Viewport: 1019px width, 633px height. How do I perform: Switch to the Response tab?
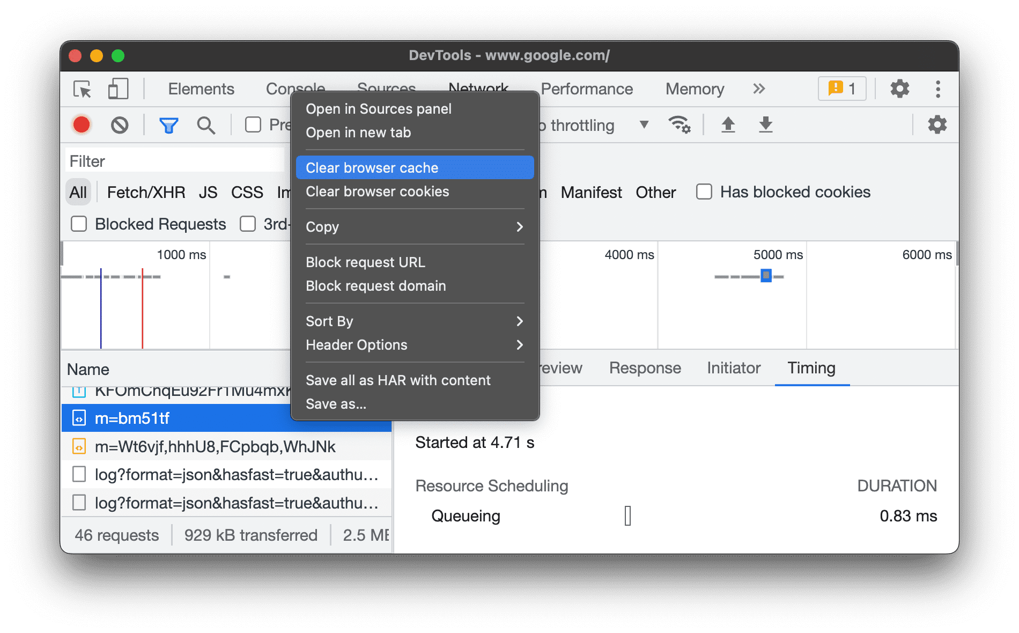point(644,368)
